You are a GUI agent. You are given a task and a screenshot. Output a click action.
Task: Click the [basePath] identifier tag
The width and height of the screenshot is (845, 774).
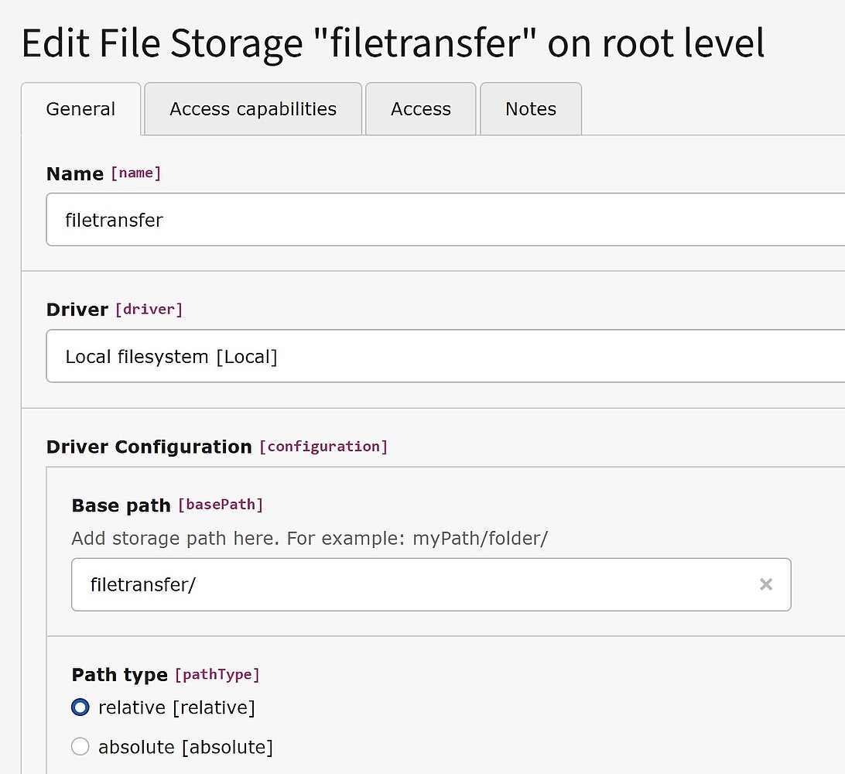click(221, 505)
